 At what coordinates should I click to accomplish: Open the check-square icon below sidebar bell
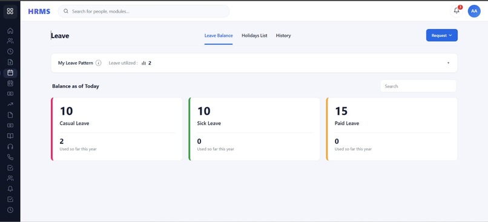[10, 199]
